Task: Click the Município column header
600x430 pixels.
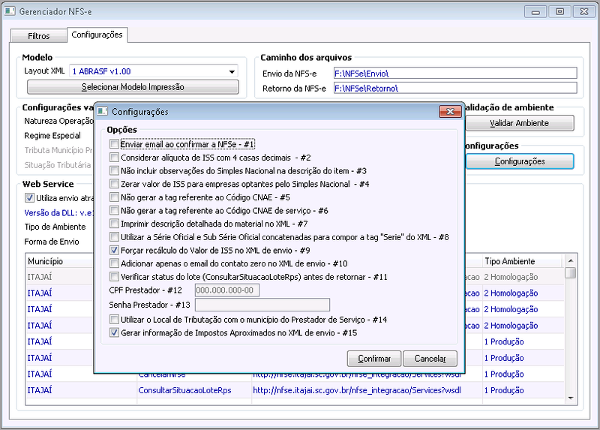Action: coord(59,261)
